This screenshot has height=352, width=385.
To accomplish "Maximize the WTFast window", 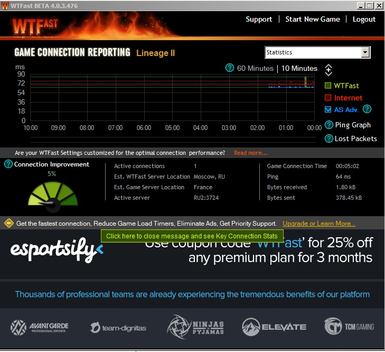I will point(370,6).
